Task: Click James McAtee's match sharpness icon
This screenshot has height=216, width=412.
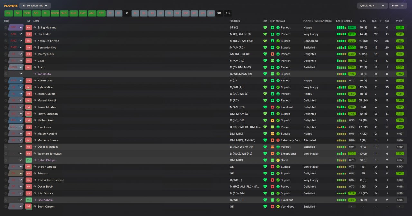Action: (272, 107)
